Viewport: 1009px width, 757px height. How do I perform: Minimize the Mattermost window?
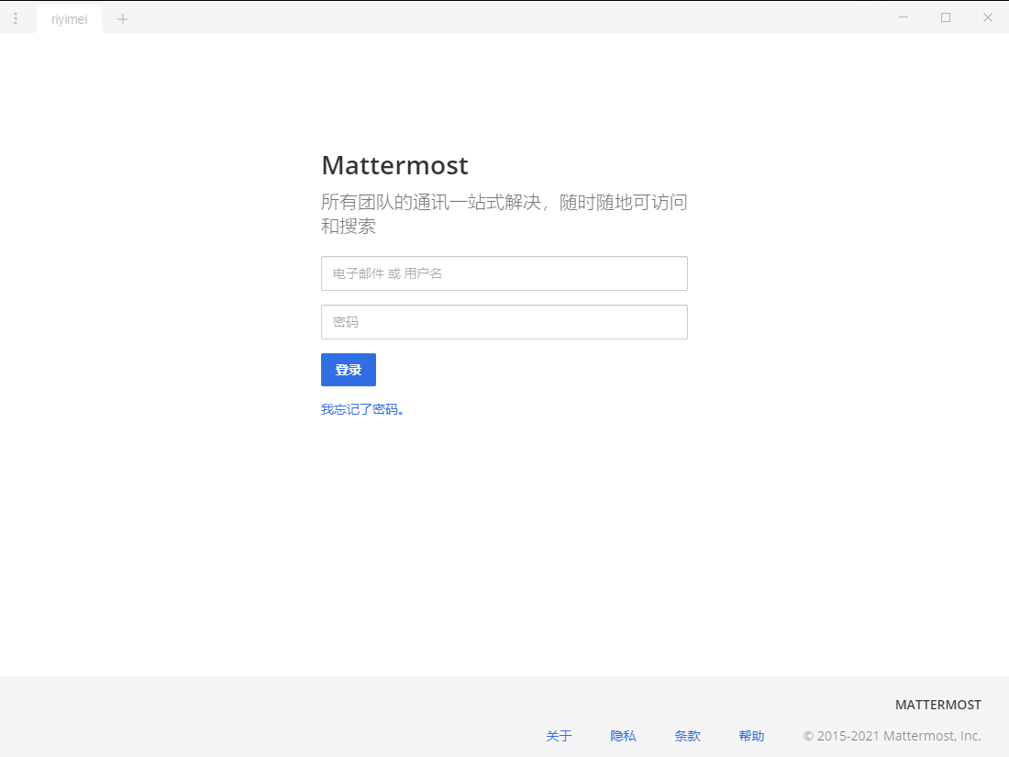click(x=904, y=17)
